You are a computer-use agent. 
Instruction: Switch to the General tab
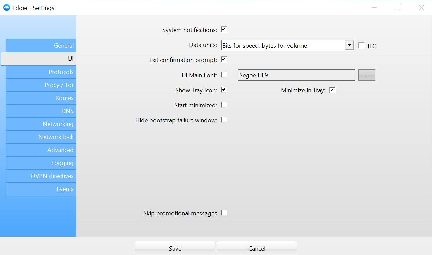[x=41, y=46]
